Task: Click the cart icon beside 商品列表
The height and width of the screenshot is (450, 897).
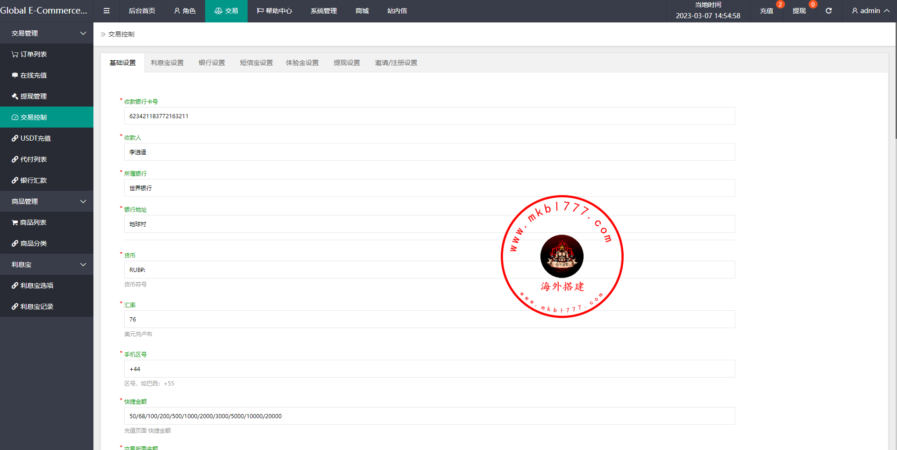Action: 15,222
